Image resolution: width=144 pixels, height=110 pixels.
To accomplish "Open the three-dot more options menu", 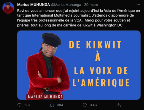I will pos(138,5).
